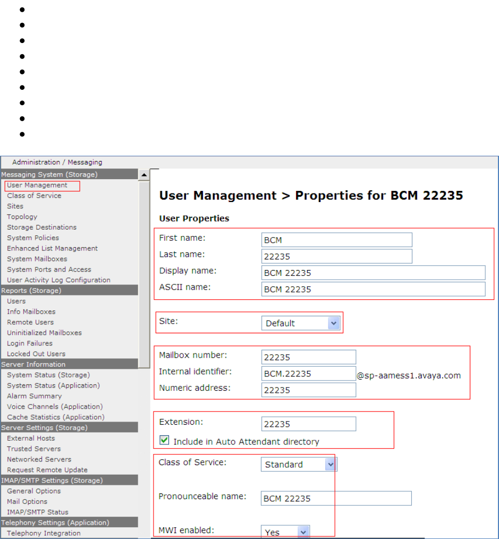Click the Numeric address field
The width and height of the screenshot is (499, 539).
pos(309,390)
